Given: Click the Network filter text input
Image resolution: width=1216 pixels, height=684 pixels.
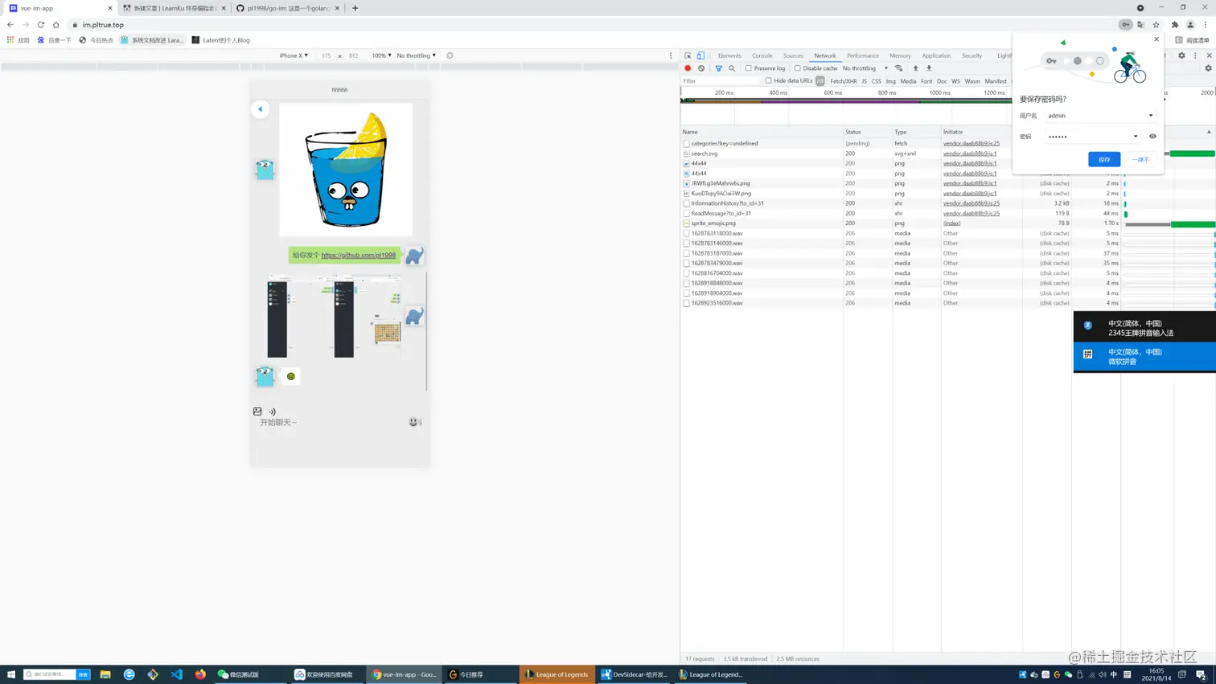Looking at the screenshot, I should click(721, 81).
